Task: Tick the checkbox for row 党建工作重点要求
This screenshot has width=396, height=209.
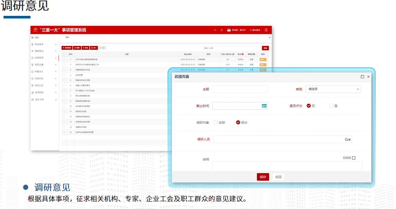Action: 64,85
